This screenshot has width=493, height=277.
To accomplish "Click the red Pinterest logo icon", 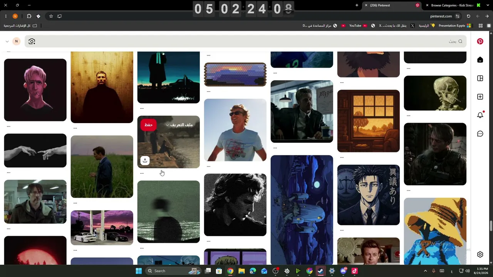I will pos(480,42).
